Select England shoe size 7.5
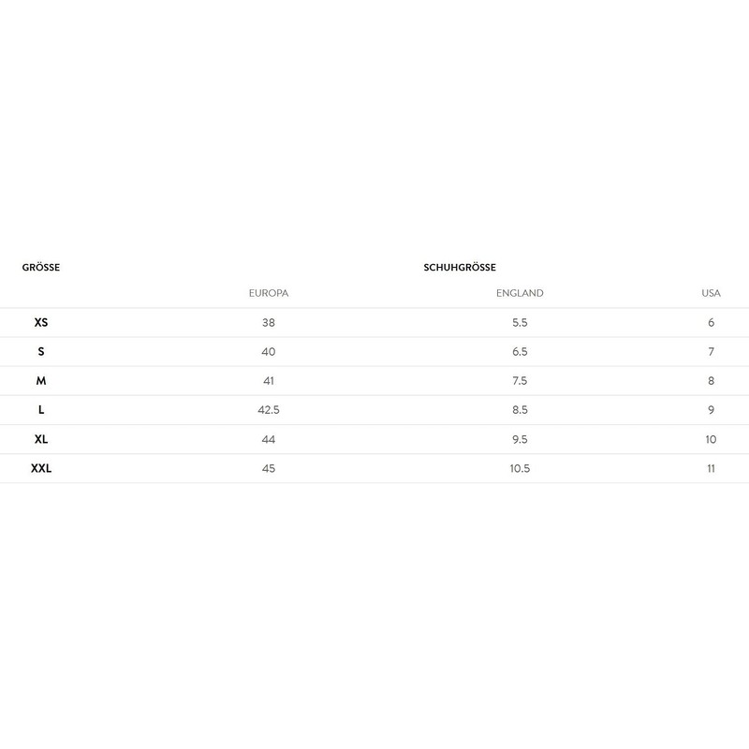Viewport: 749px width, 749px height. click(520, 381)
